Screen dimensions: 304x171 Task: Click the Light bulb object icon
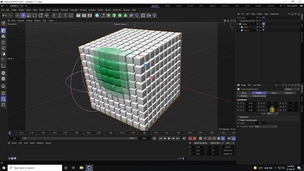(x=154, y=15)
